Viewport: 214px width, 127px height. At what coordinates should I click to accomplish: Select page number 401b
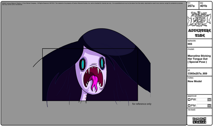[204, 6]
